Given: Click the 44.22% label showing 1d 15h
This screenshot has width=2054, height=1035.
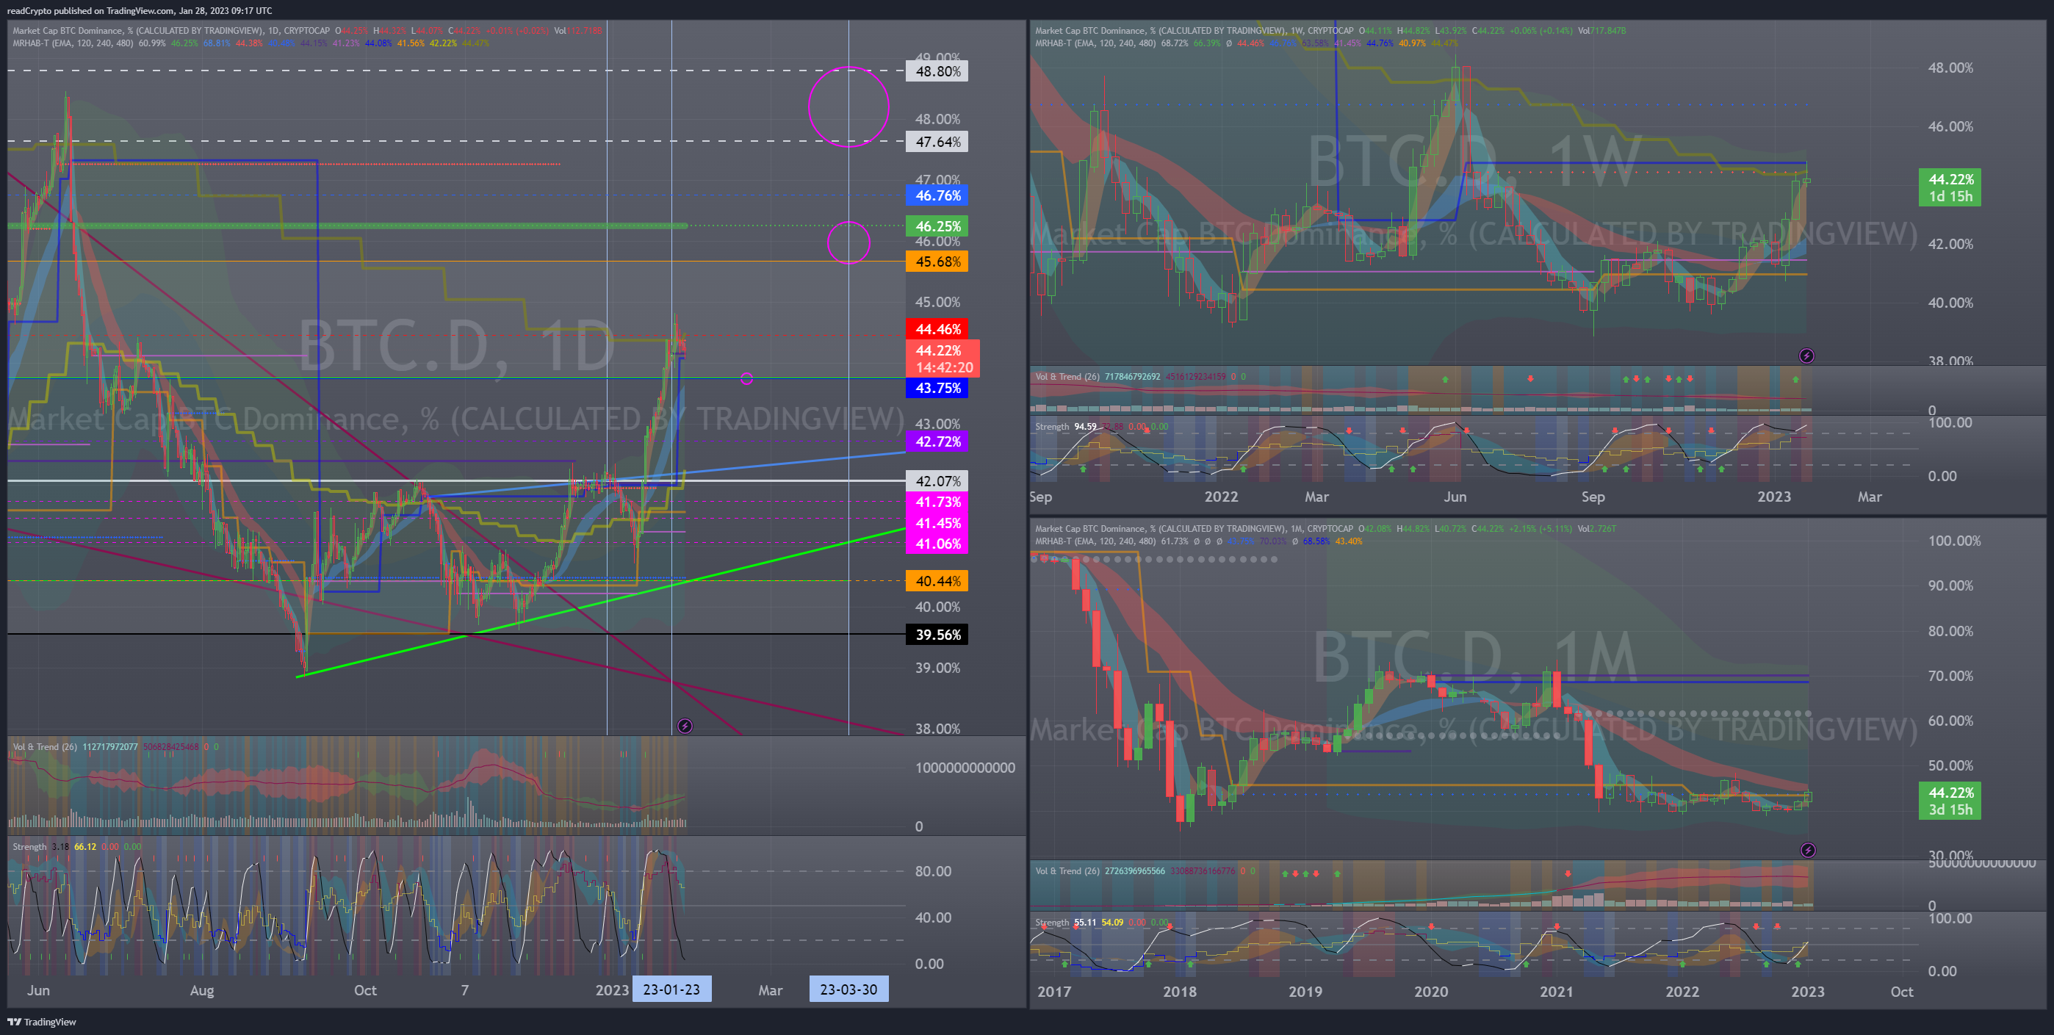Looking at the screenshot, I should [1950, 187].
